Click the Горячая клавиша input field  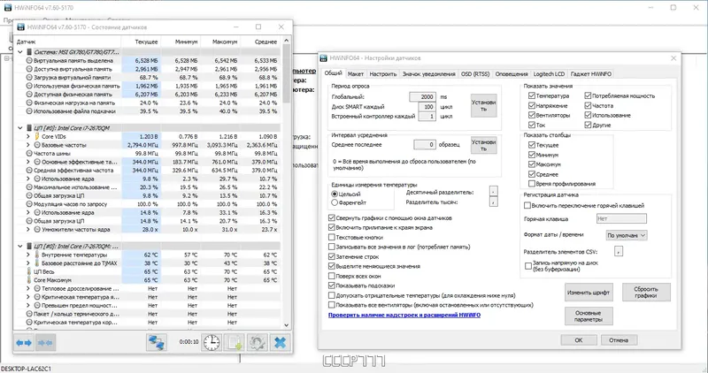621,218
